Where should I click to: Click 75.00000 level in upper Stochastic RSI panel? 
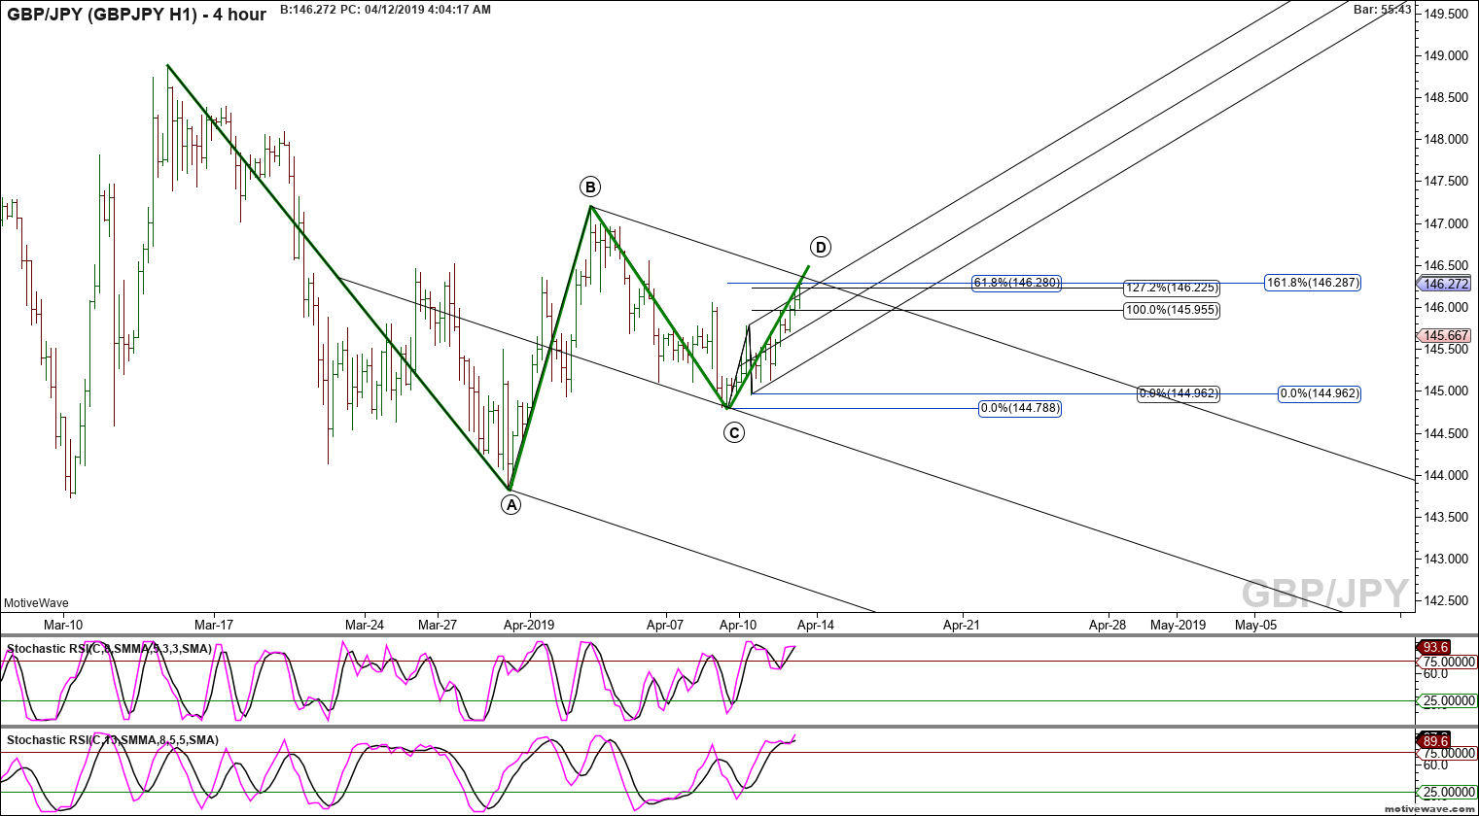tap(1449, 662)
